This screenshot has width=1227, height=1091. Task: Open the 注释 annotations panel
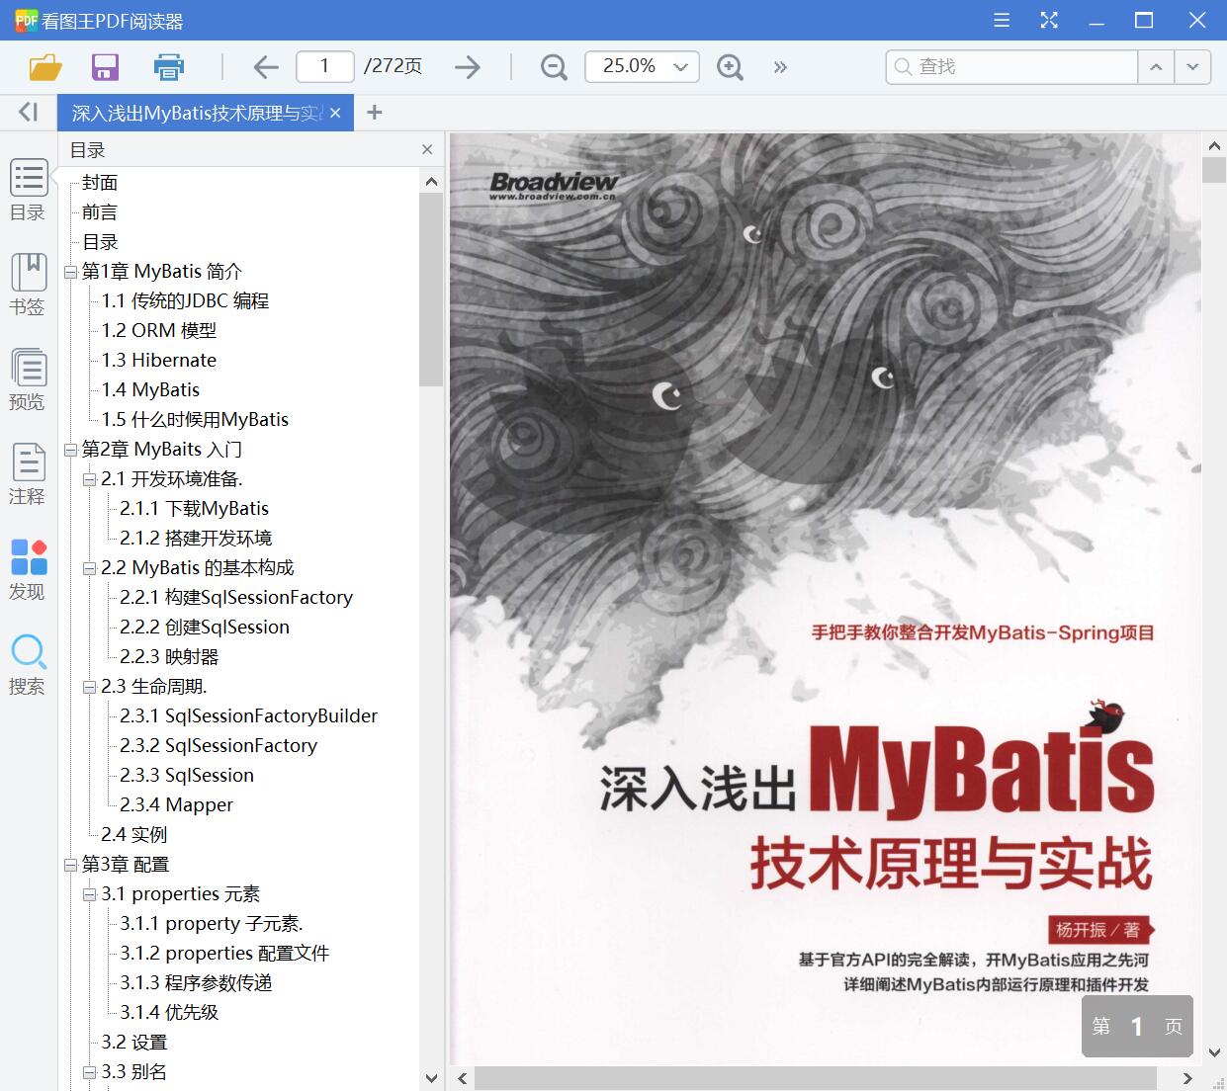(x=28, y=475)
